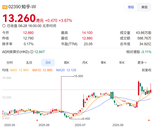Click the orange HK market badge

[5, 7]
